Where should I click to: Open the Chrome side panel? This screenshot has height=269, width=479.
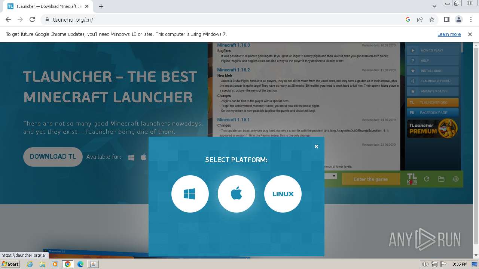pyautogui.click(x=446, y=19)
